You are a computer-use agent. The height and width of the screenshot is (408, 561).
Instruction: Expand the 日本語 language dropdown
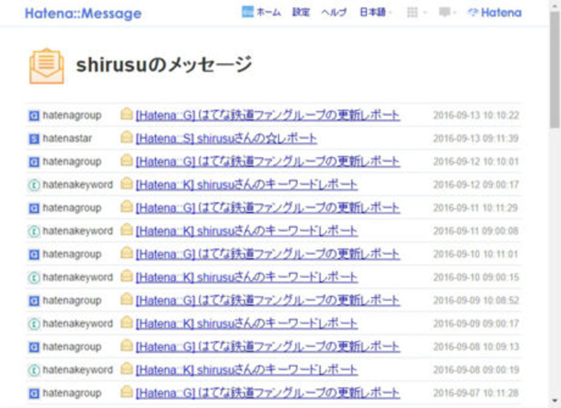click(x=375, y=12)
